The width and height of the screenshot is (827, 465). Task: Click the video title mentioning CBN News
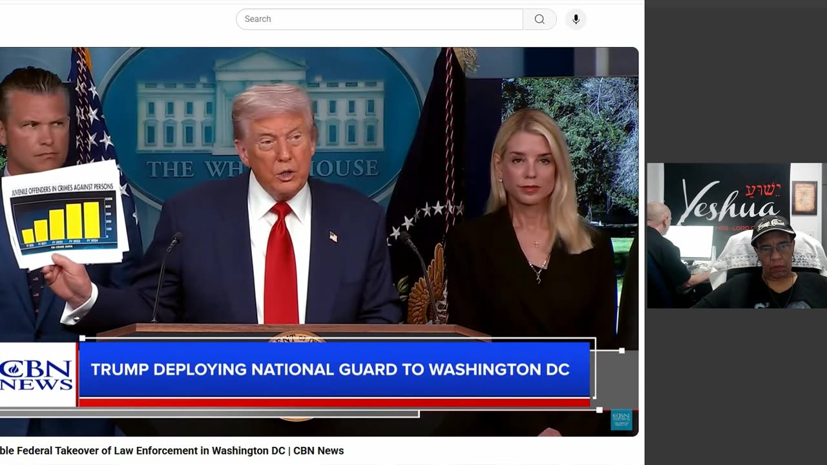point(172,451)
